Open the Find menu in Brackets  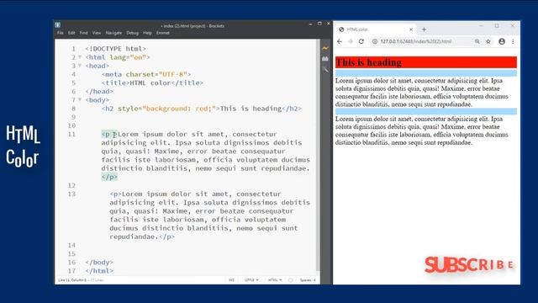pos(84,33)
